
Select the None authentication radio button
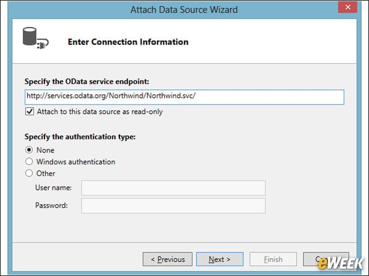[x=29, y=149]
